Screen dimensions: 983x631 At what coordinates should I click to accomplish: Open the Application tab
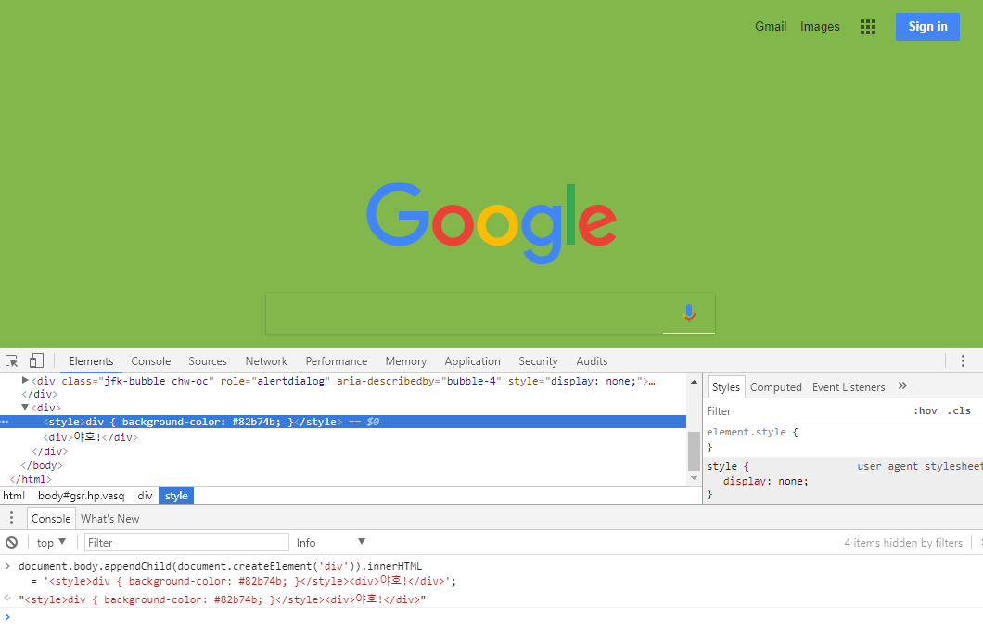coord(472,361)
